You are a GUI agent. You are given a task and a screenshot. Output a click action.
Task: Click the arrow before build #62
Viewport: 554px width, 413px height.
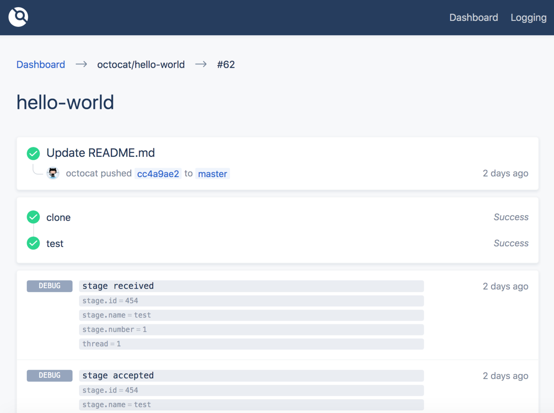coord(201,64)
